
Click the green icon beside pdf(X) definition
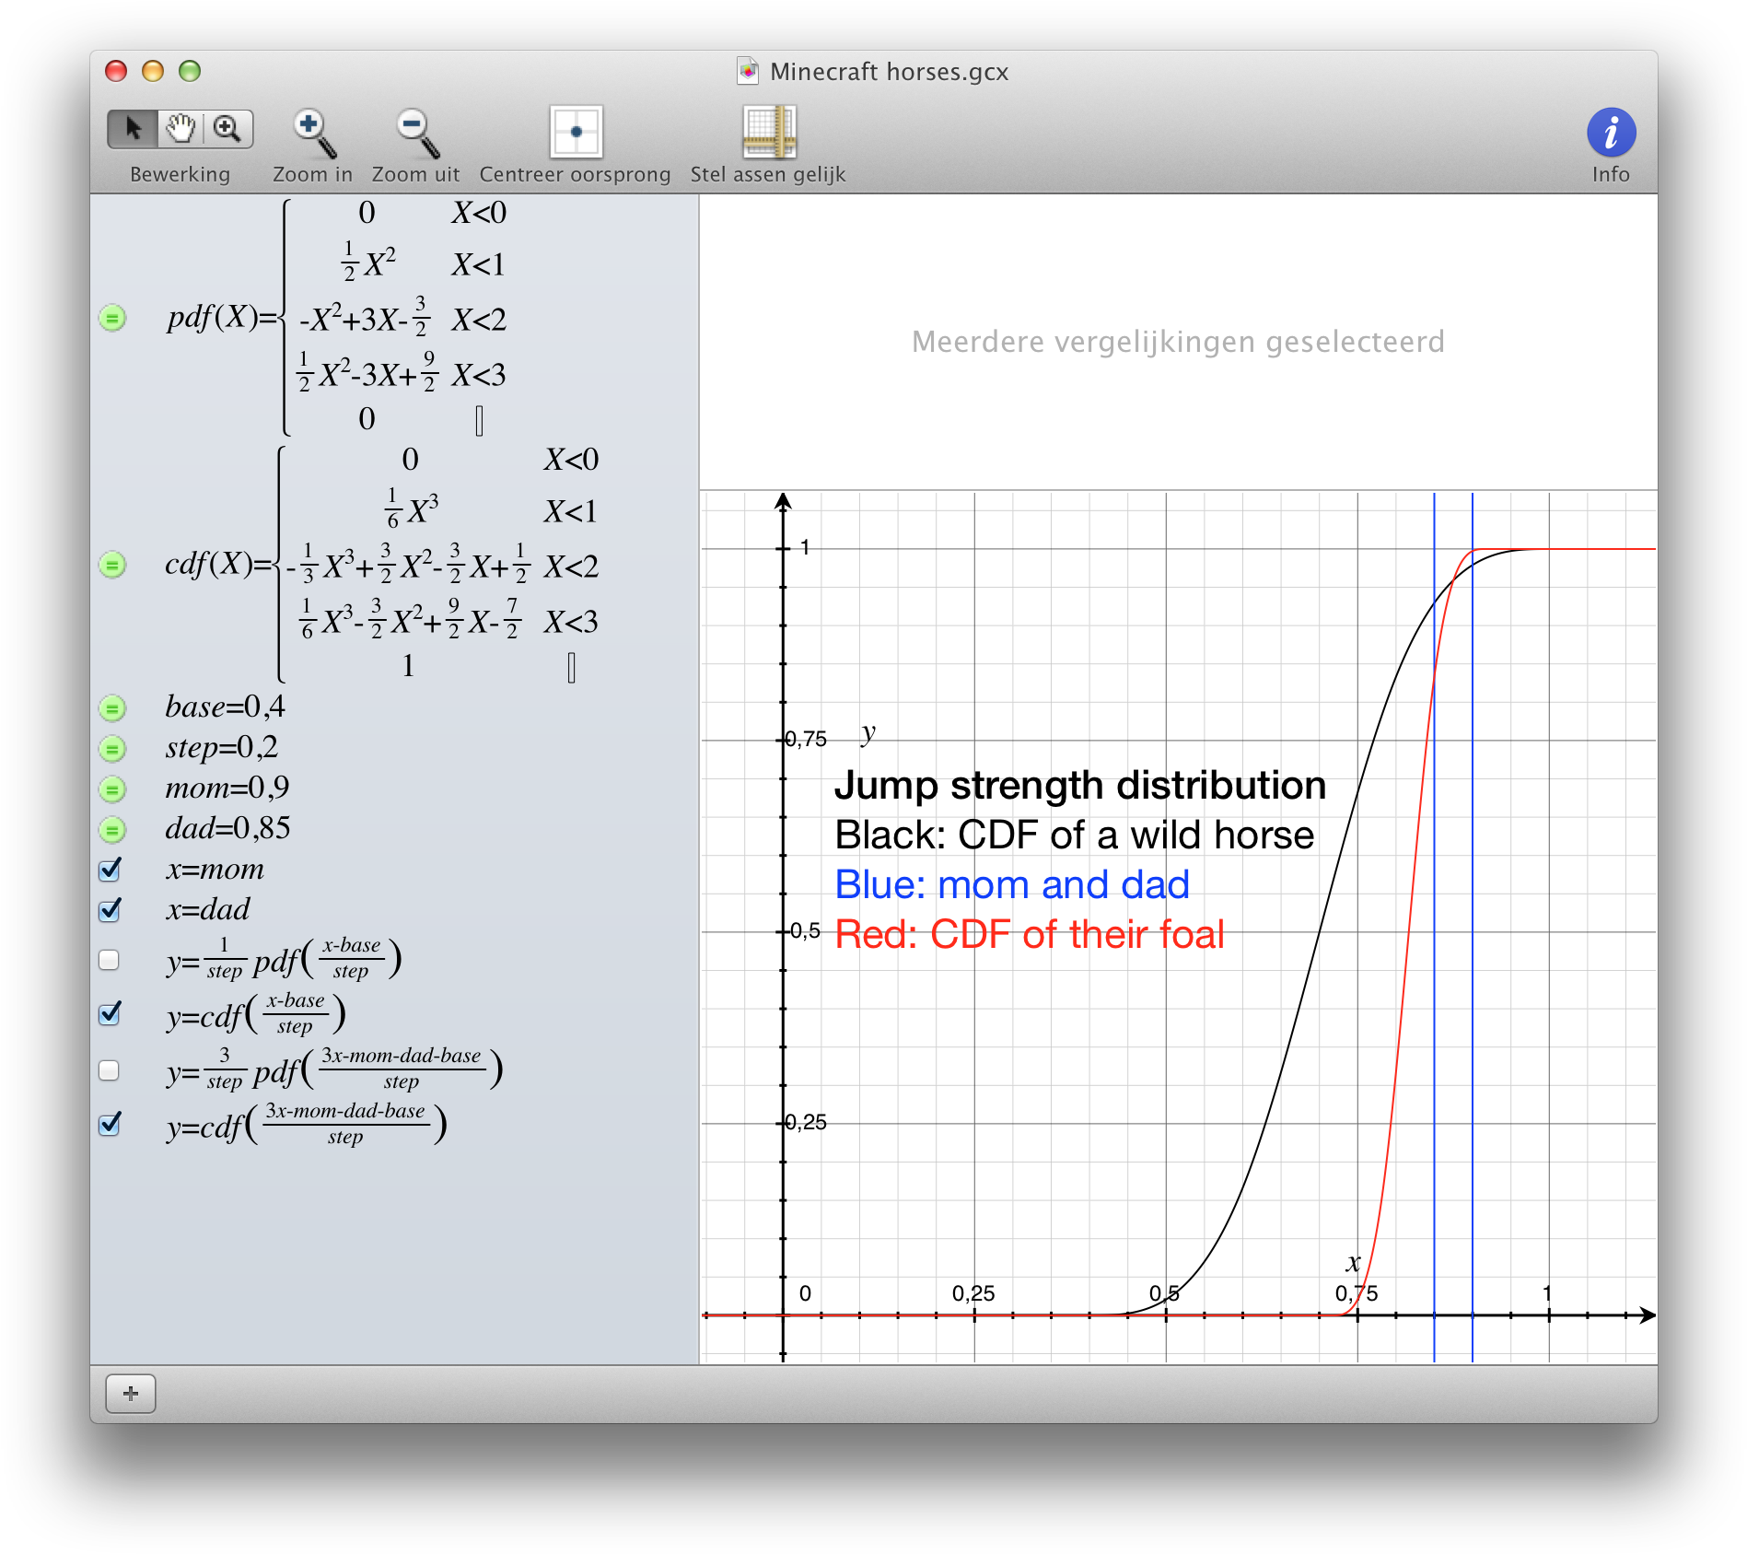point(112,319)
